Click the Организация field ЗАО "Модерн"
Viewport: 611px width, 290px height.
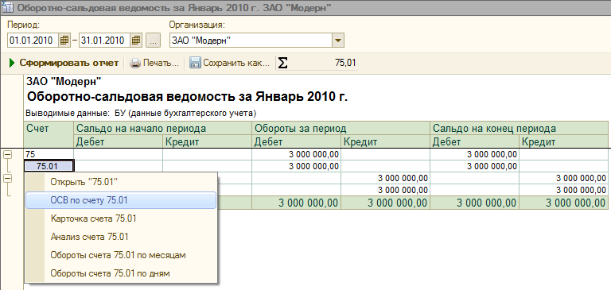251,40
